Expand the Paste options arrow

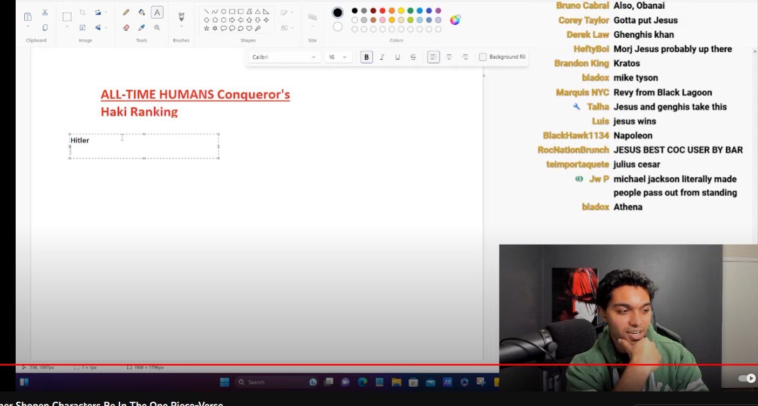click(28, 26)
